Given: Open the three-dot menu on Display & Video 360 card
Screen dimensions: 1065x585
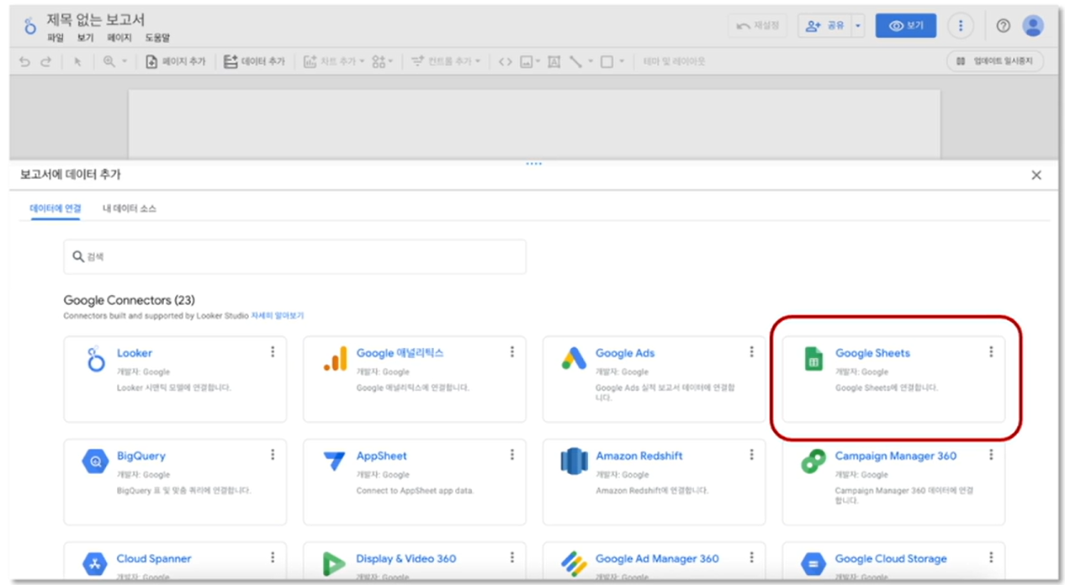Looking at the screenshot, I should 511,557.
